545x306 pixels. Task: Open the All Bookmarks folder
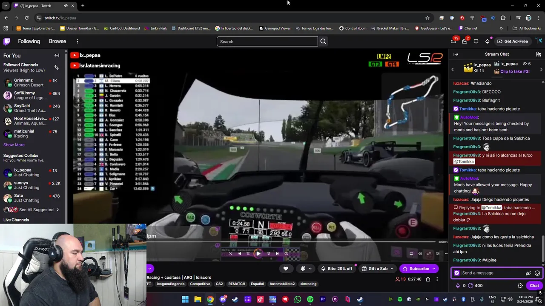click(x=527, y=28)
